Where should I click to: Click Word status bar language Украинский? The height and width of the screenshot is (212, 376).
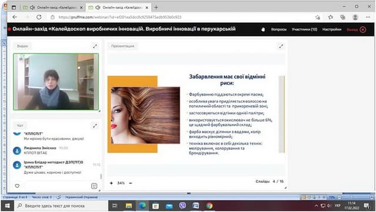[x=81, y=197]
